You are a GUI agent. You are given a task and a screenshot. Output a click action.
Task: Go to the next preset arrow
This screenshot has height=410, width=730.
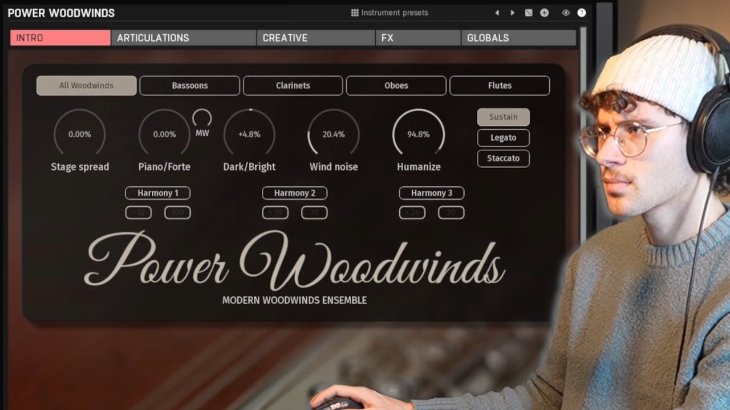pyautogui.click(x=512, y=13)
